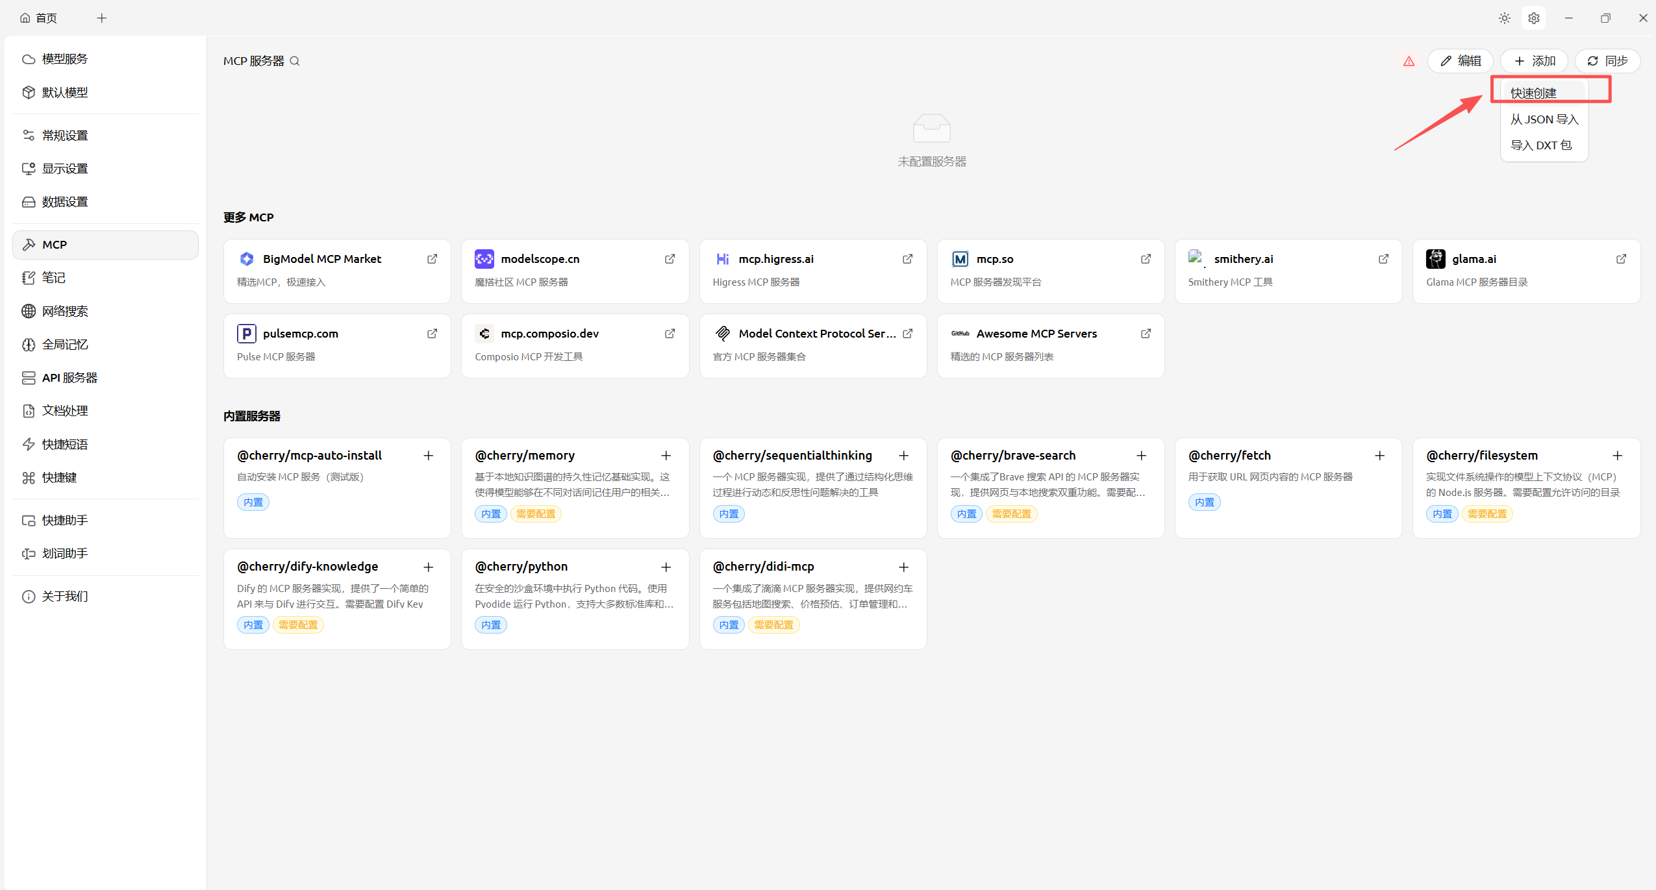The height and width of the screenshot is (890, 1656).
Task: Expand the 添加 dropdown button
Action: 1534,61
